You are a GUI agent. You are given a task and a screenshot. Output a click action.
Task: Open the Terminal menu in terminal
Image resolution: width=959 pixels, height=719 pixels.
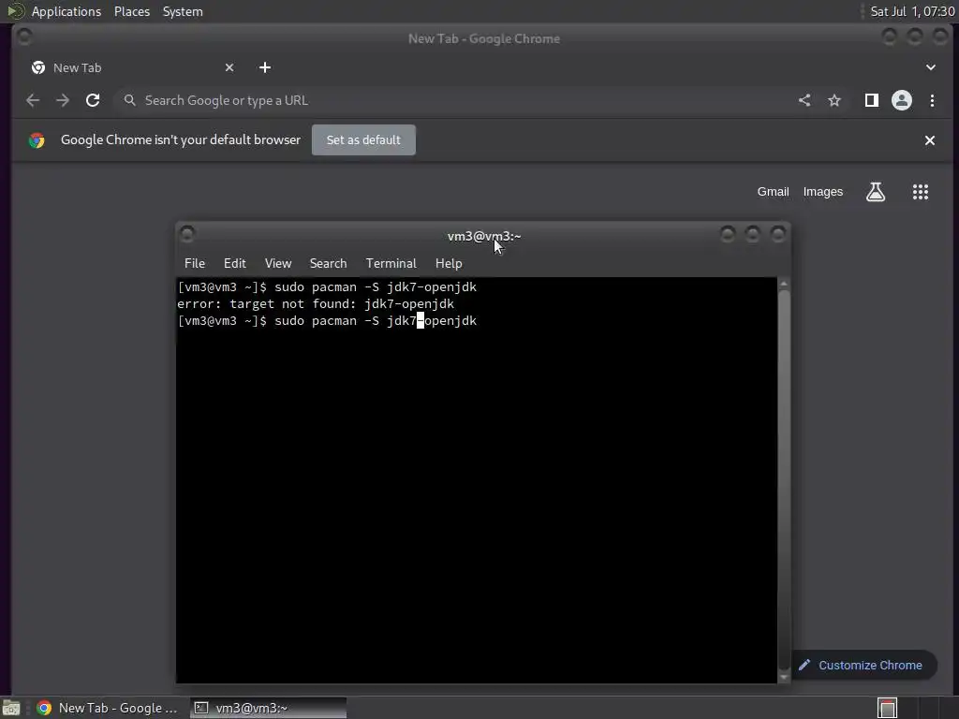click(x=391, y=263)
